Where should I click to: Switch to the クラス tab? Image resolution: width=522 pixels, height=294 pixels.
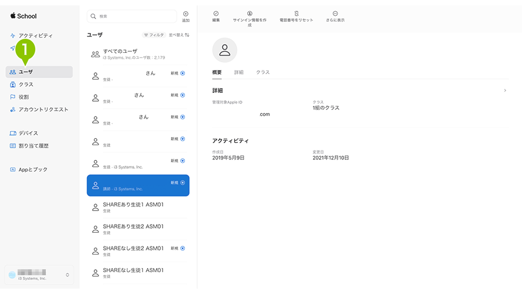click(262, 72)
